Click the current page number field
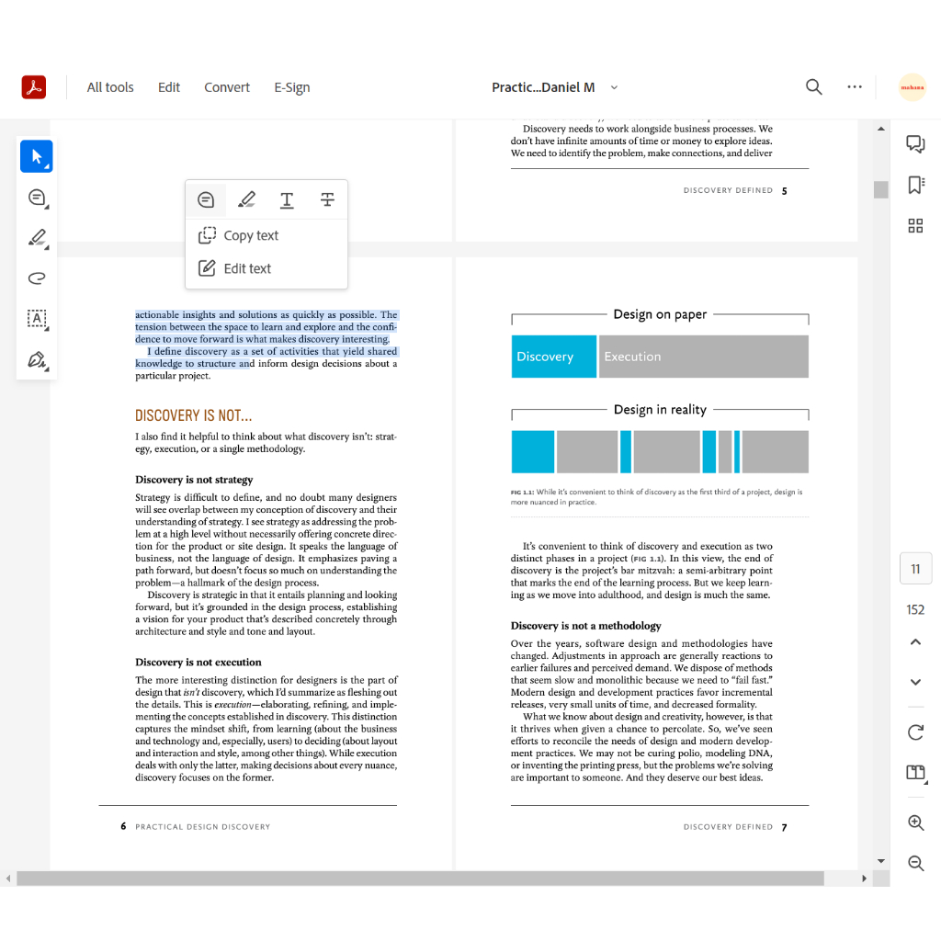Viewport: 941px width, 941px height. click(915, 569)
